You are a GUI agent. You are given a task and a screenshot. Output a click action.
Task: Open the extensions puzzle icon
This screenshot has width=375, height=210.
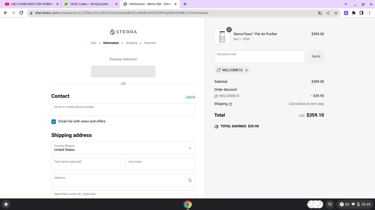tap(354, 13)
